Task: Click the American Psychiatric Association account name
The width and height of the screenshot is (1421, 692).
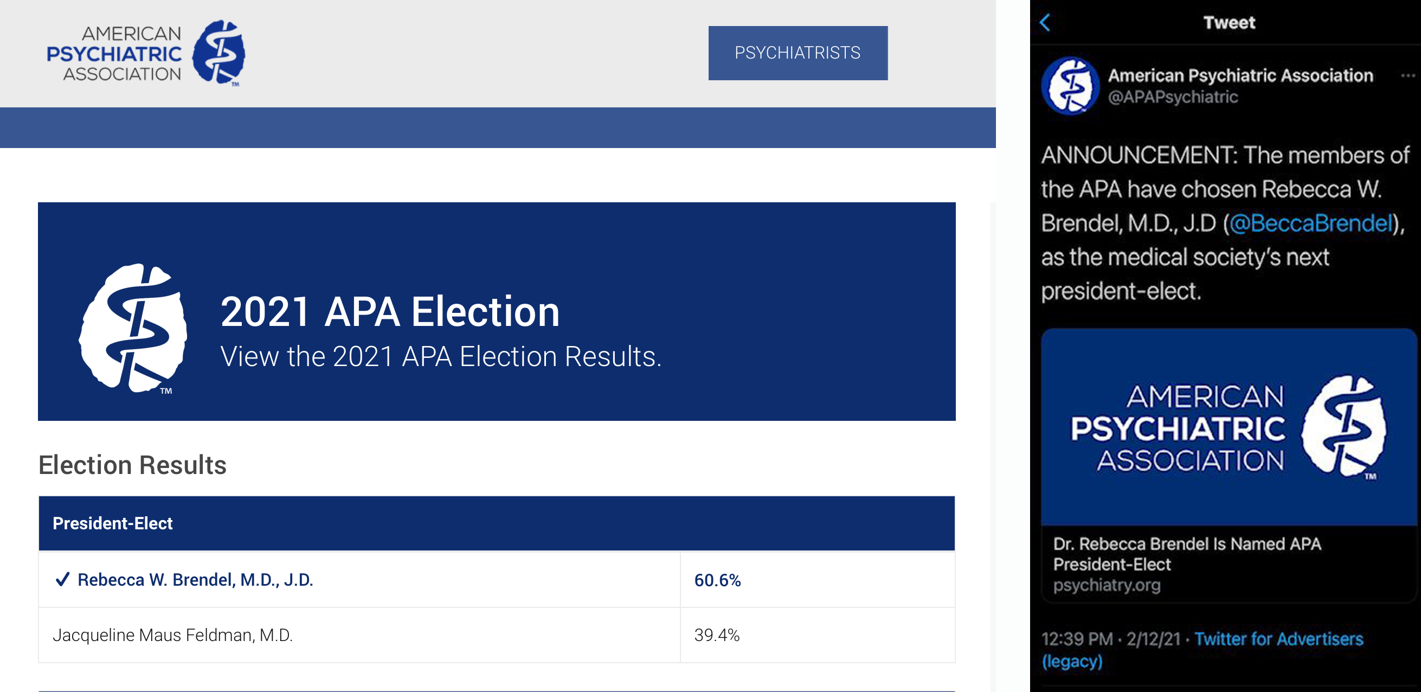Action: (1240, 75)
